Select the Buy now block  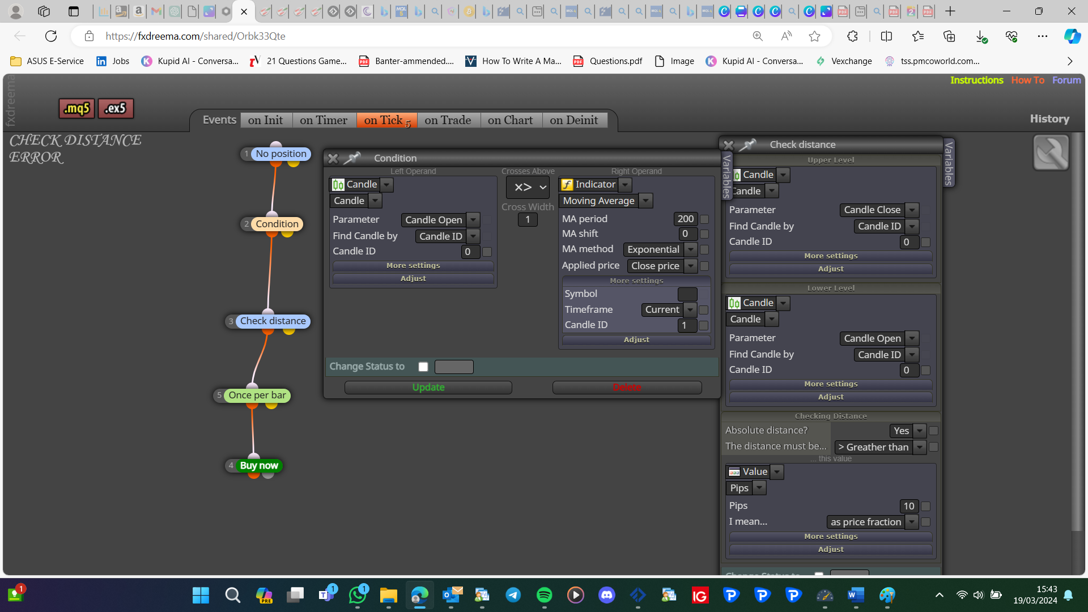coord(259,466)
